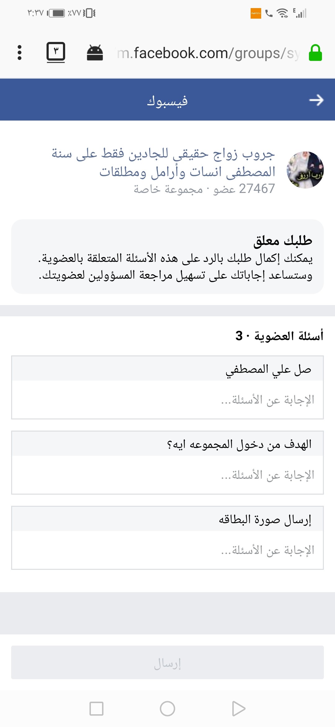Open the browser three-dot menu

[20, 53]
